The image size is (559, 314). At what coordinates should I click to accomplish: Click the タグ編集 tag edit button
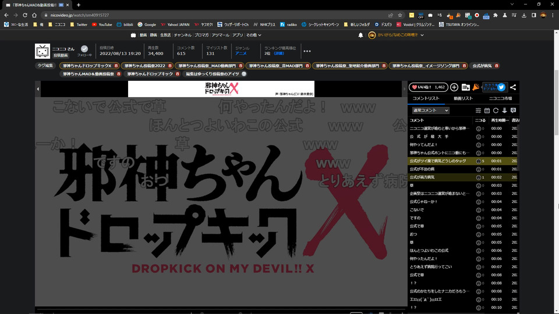[45, 66]
